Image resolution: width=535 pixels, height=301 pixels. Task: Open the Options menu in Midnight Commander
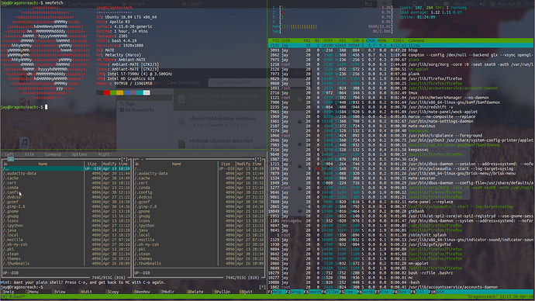pos(79,154)
